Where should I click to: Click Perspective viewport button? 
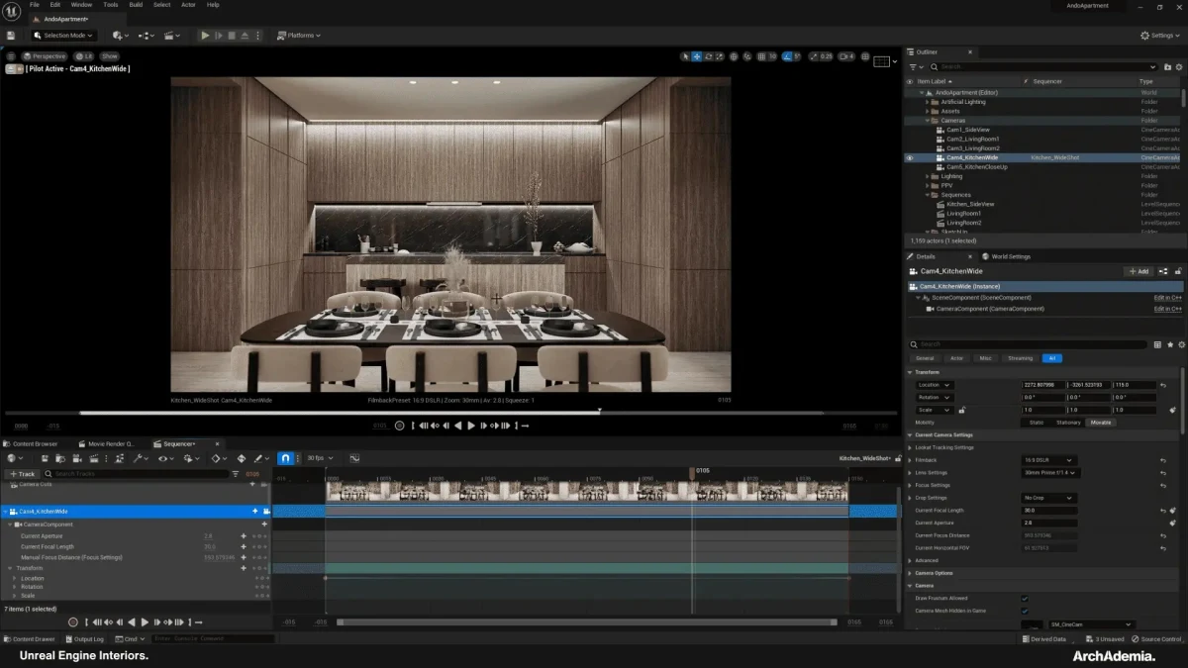(46, 56)
